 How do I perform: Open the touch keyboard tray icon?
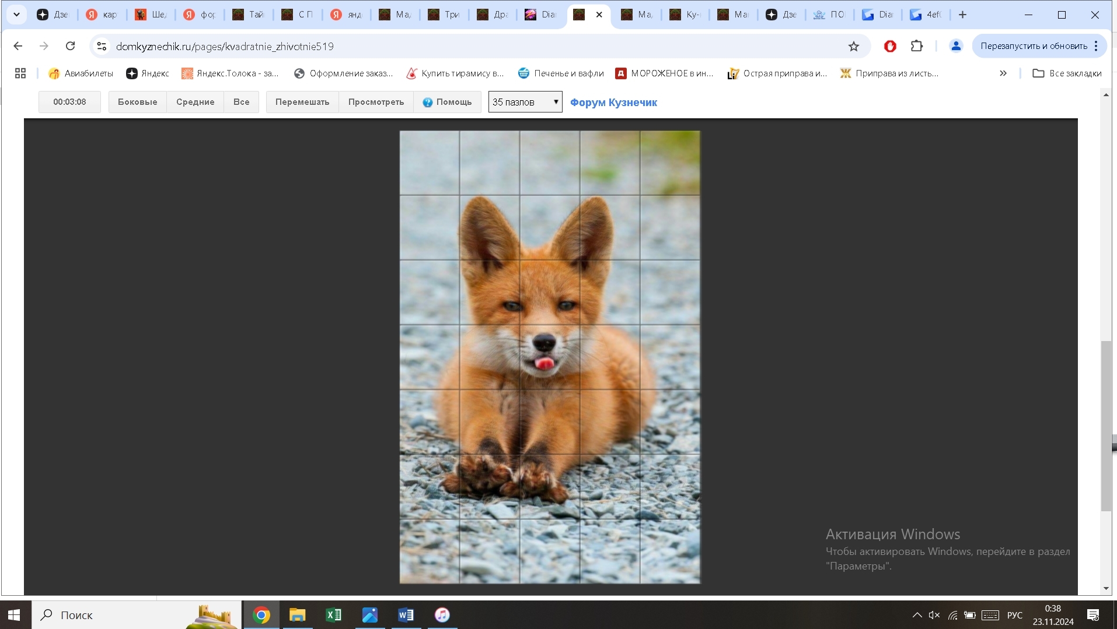click(x=990, y=615)
